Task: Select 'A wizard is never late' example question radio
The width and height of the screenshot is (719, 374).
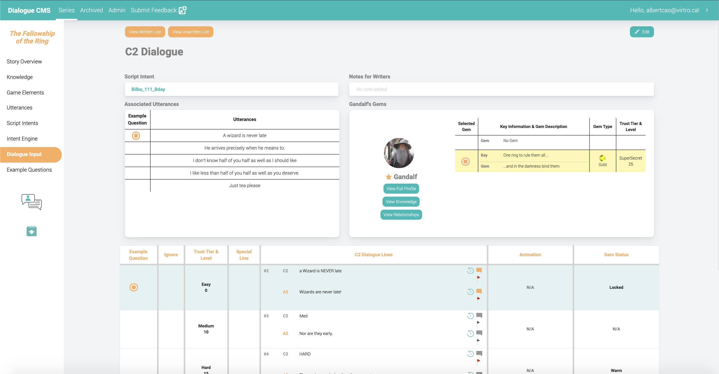Action: [136, 136]
